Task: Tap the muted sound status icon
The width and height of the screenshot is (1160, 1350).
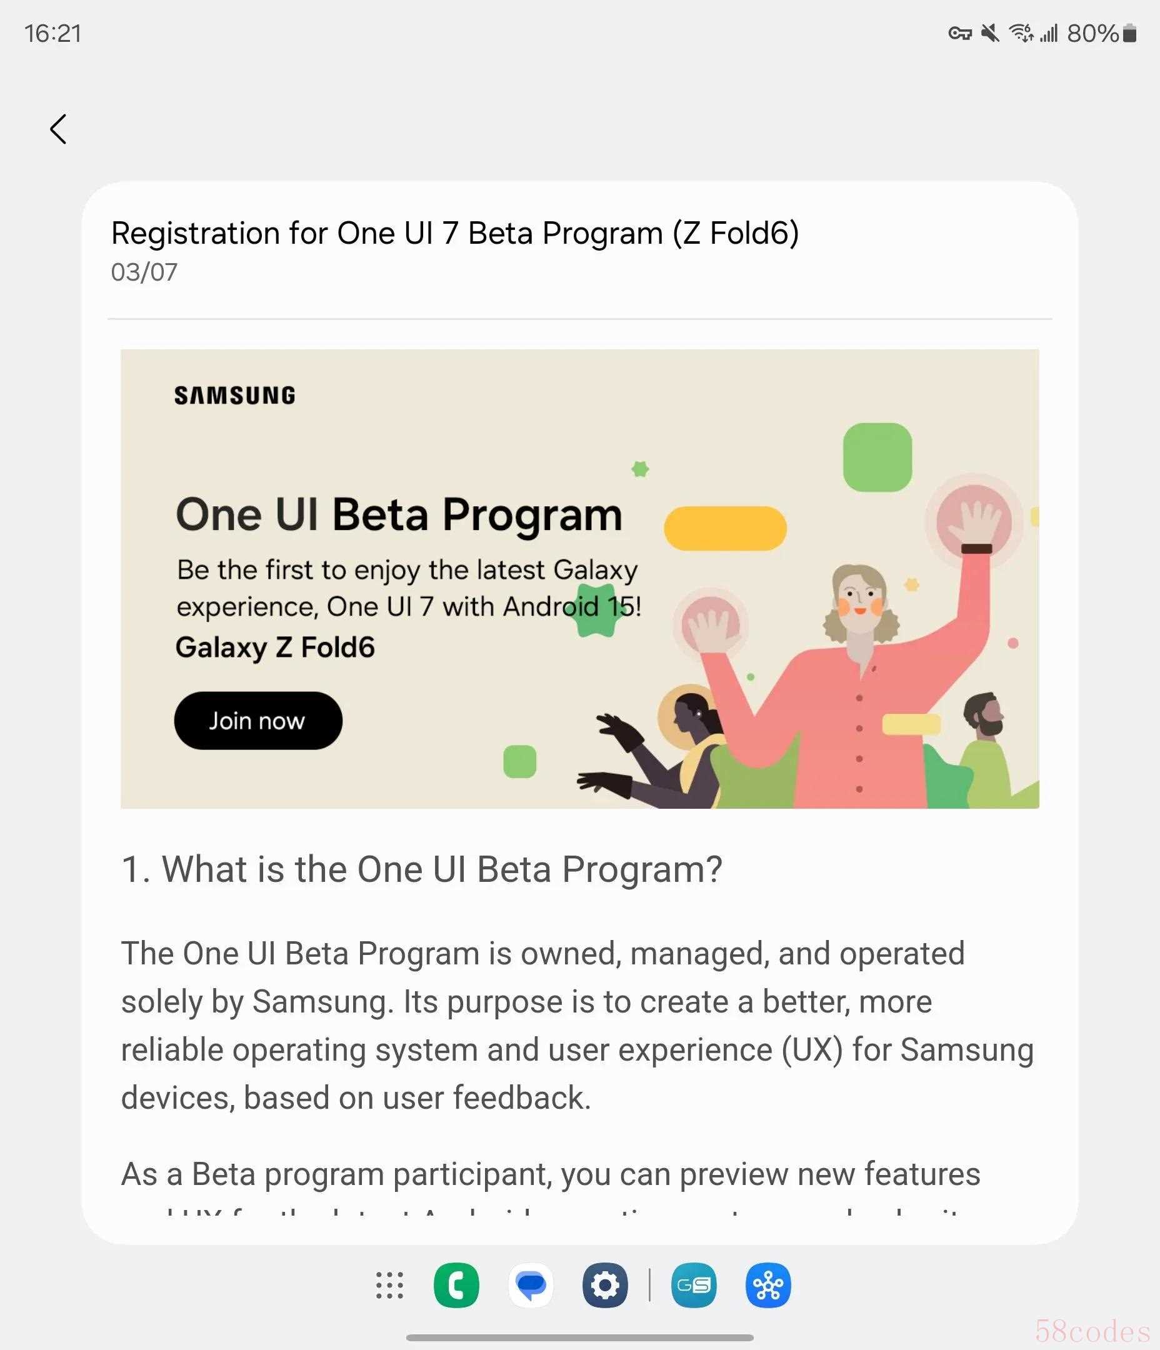Action: (990, 32)
